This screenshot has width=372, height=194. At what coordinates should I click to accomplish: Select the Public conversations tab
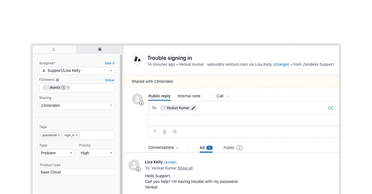click(x=232, y=148)
